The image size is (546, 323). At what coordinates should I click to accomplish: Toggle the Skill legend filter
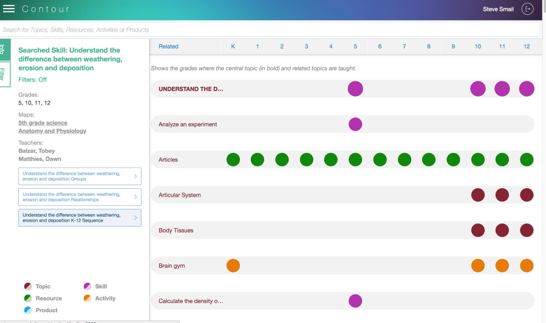(87, 287)
